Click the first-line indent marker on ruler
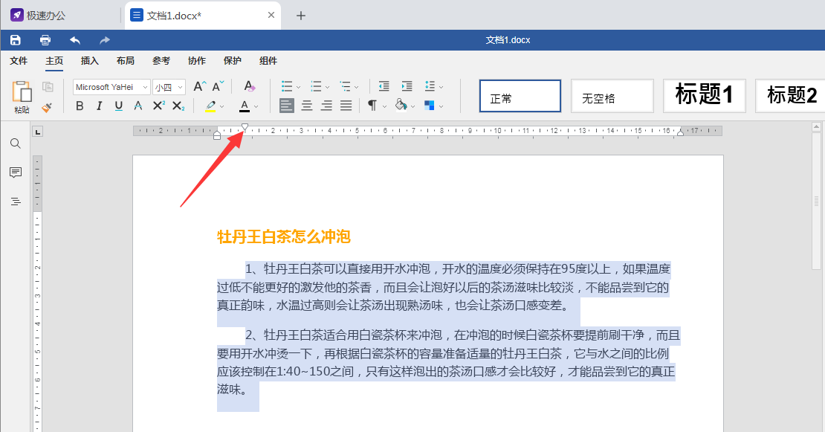Image resolution: width=825 pixels, height=432 pixels. pos(245,128)
